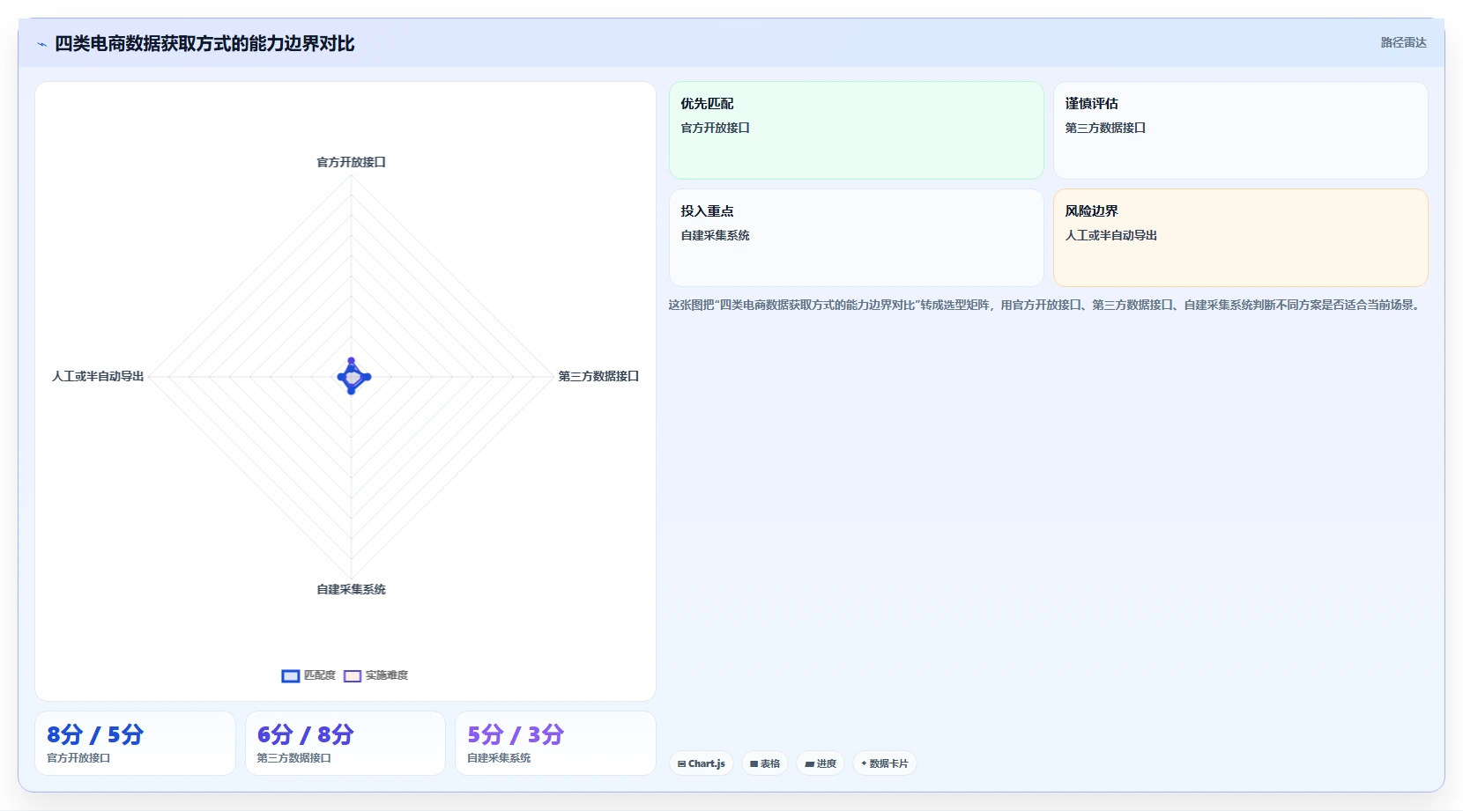Click the 人工或半自动导出 axis label on the radar
1463x811 pixels.
coord(98,376)
